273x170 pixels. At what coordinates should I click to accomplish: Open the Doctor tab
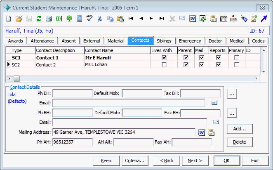[215, 41]
